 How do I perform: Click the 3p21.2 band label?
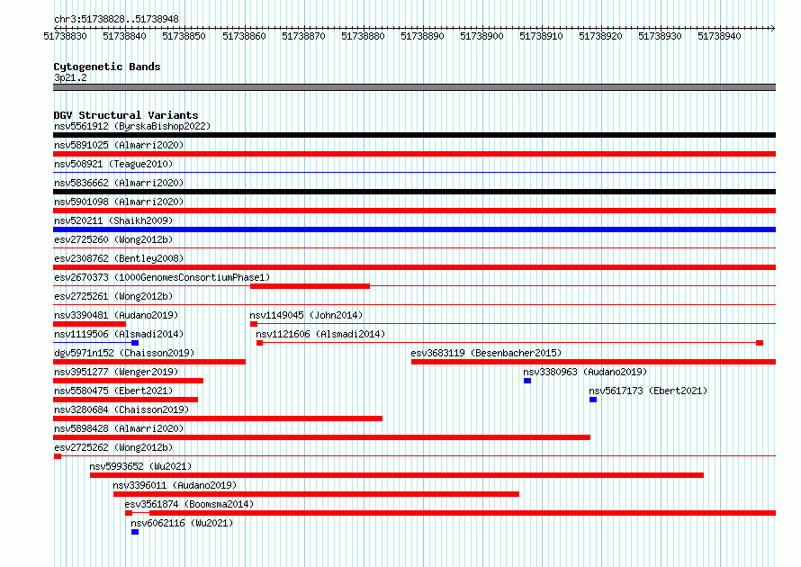point(70,77)
